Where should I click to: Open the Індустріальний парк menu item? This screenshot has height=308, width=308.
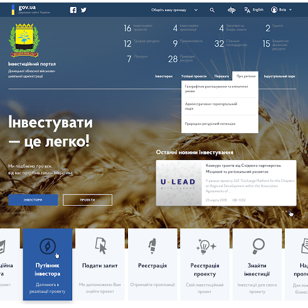(280, 77)
